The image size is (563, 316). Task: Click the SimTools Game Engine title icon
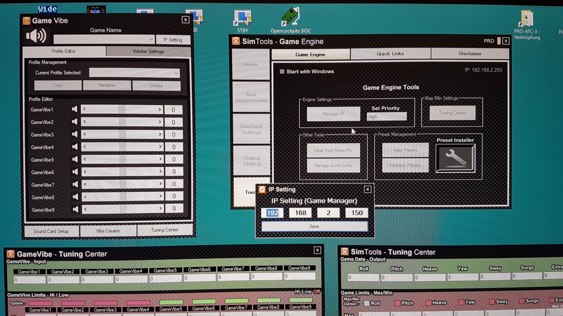(236, 41)
